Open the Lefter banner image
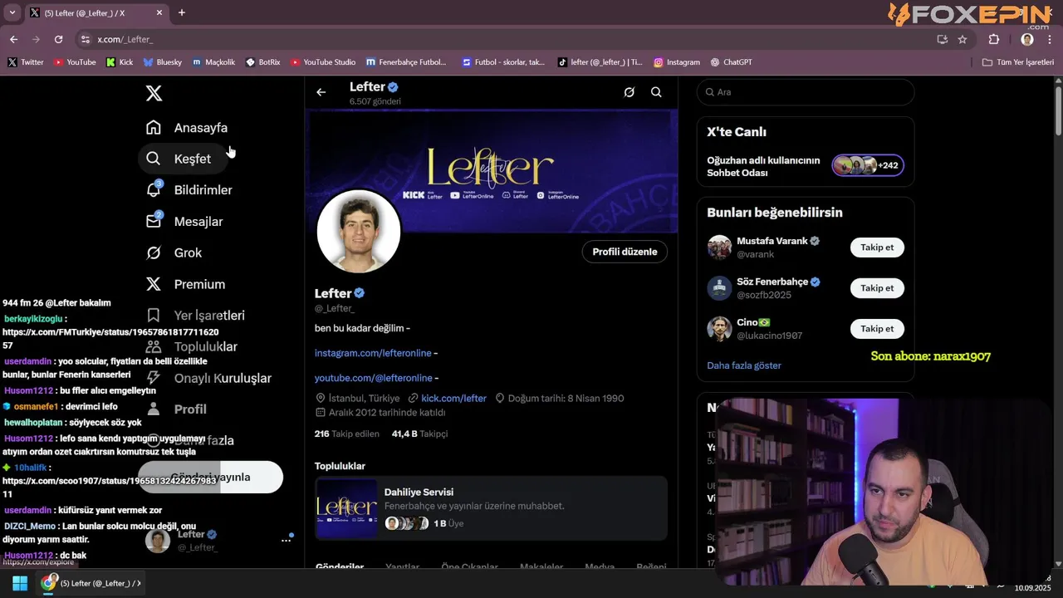 (x=492, y=171)
